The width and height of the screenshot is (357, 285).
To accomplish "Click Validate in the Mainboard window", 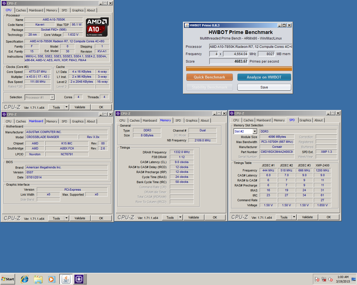I will point(80,218).
